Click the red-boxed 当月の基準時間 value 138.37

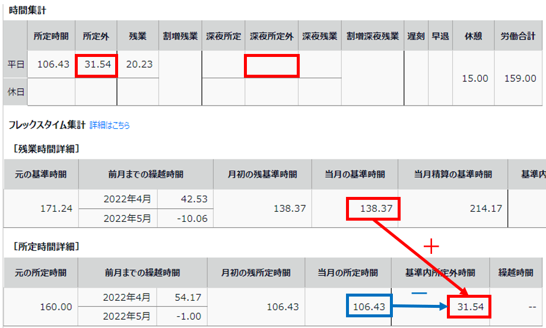(373, 208)
